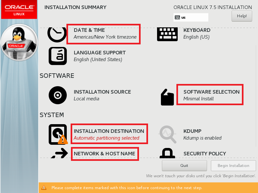The height and width of the screenshot is (193, 258).
Task: Click the Installation Source disc icon
Action: coord(57,95)
